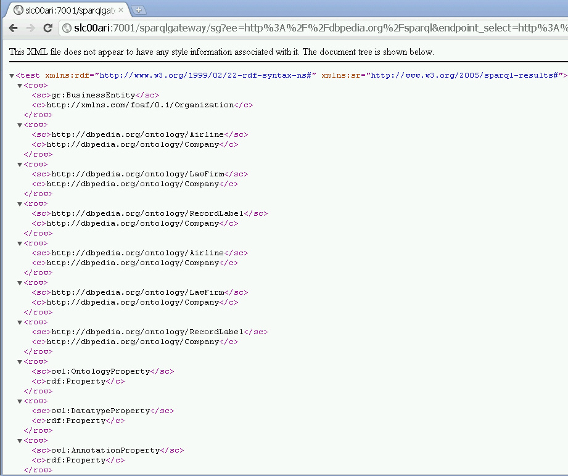This screenshot has width=568, height=476.
Task: Click the globe favicon on the browser tab
Action: [17, 10]
